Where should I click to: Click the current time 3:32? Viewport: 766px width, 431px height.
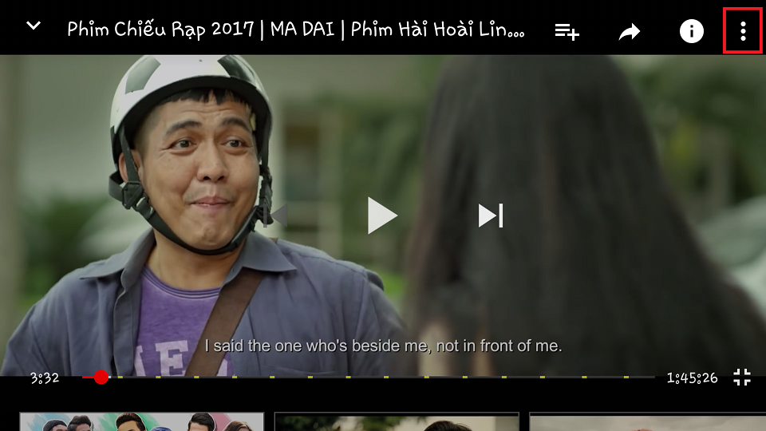coord(45,378)
